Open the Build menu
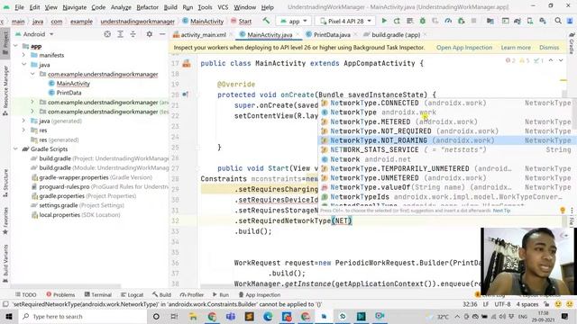Screen dimensions: 577x324 170,7
